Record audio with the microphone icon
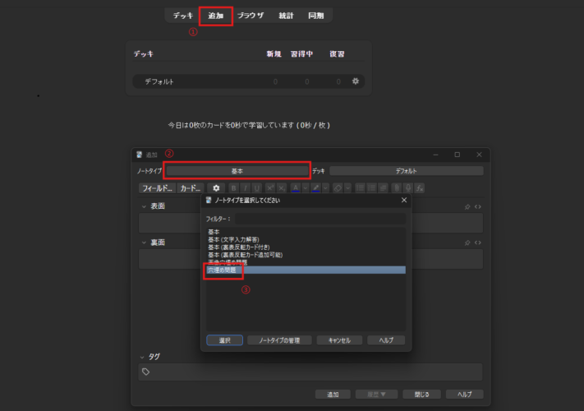This screenshot has width=584, height=411. click(x=408, y=188)
